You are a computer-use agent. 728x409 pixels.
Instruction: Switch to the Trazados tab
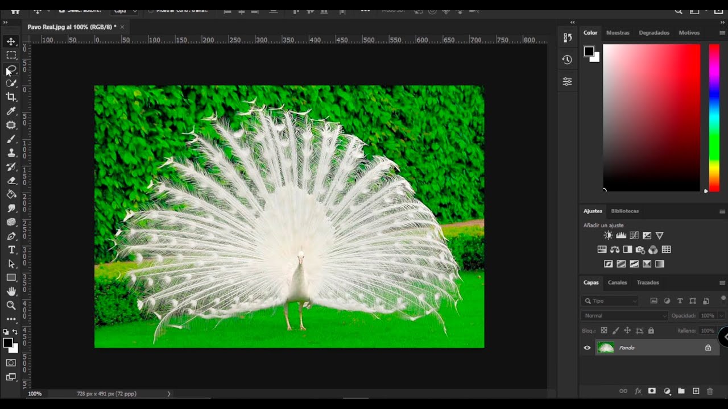(648, 283)
